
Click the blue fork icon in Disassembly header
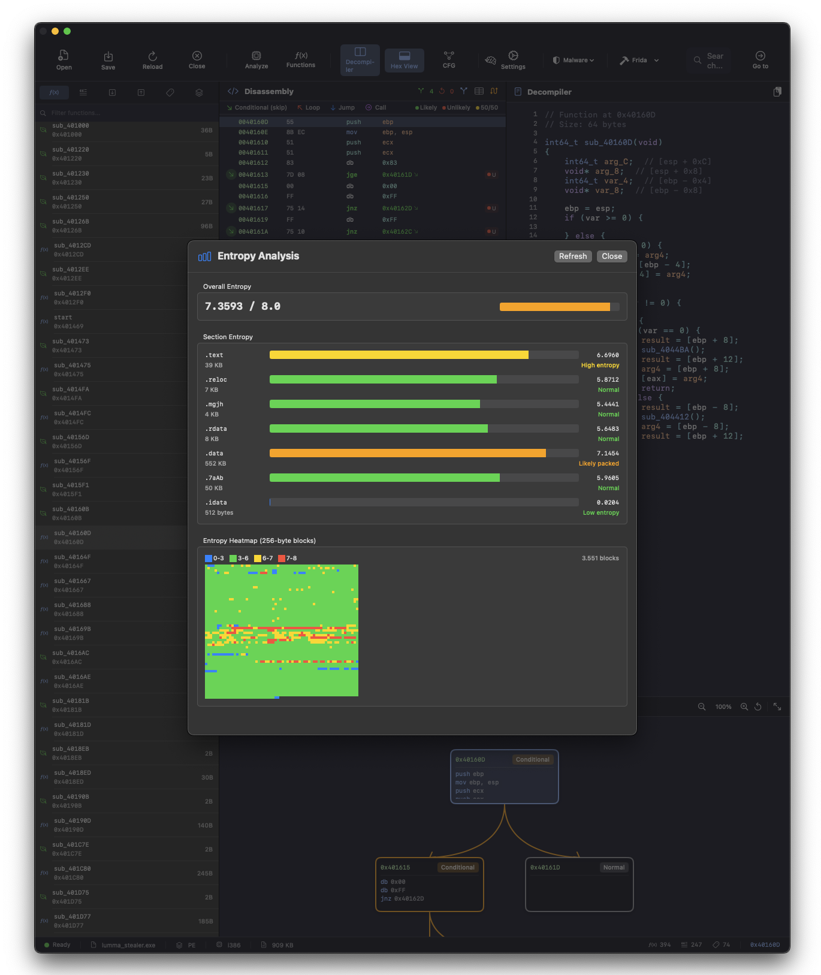tap(463, 91)
